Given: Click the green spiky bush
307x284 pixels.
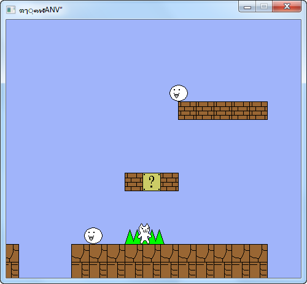Looking at the screenshot, I should coord(144,237).
